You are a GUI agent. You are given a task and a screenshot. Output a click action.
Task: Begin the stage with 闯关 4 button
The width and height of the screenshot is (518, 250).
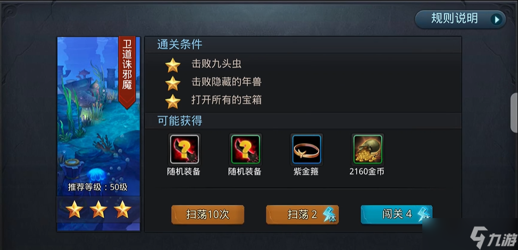point(396,214)
